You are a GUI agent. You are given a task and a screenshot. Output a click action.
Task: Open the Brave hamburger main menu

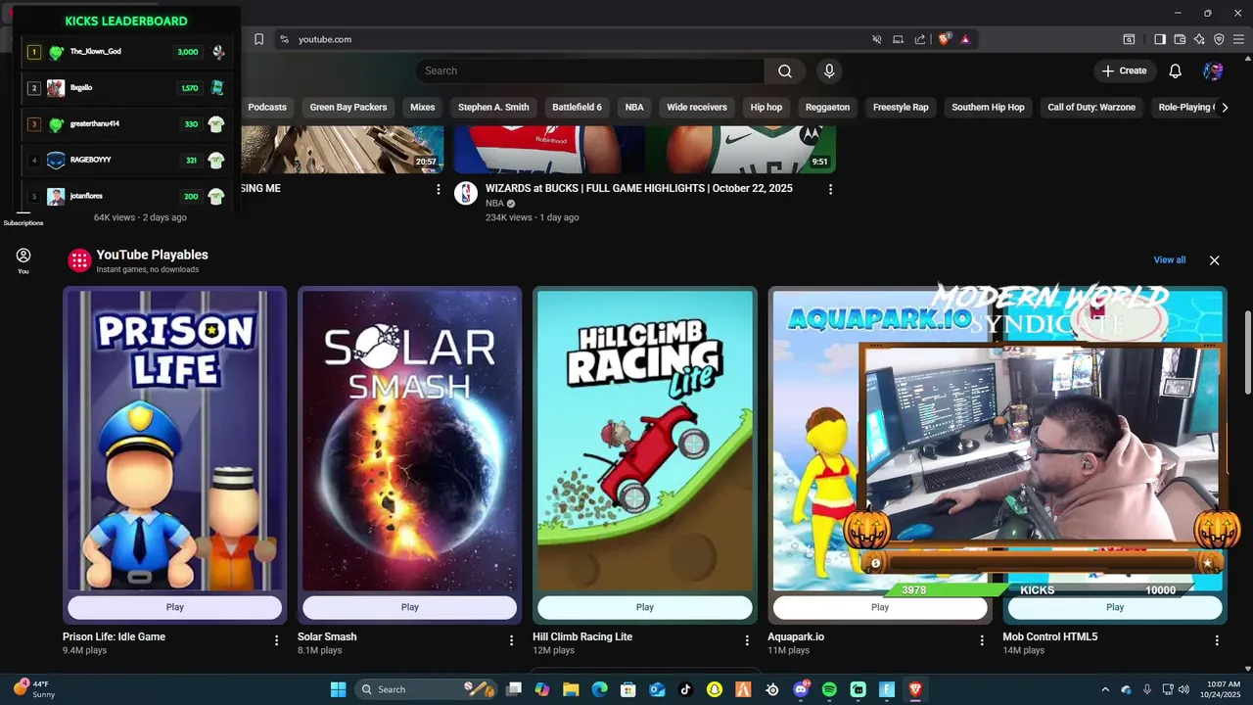pyautogui.click(x=1238, y=39)
